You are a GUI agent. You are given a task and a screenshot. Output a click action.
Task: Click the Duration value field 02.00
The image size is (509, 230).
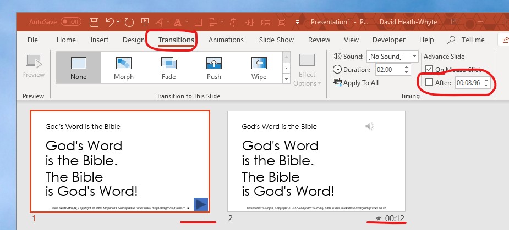point(389,69)
